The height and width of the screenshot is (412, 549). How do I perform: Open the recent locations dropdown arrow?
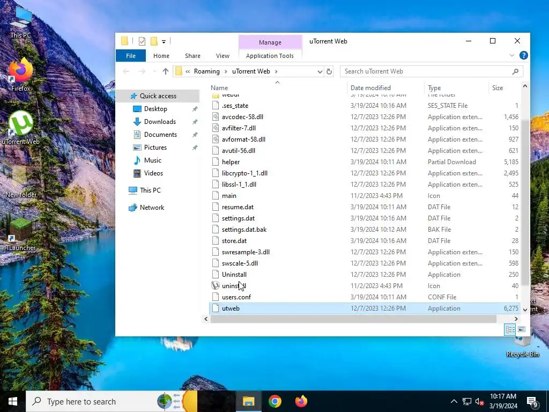[154, 71]
